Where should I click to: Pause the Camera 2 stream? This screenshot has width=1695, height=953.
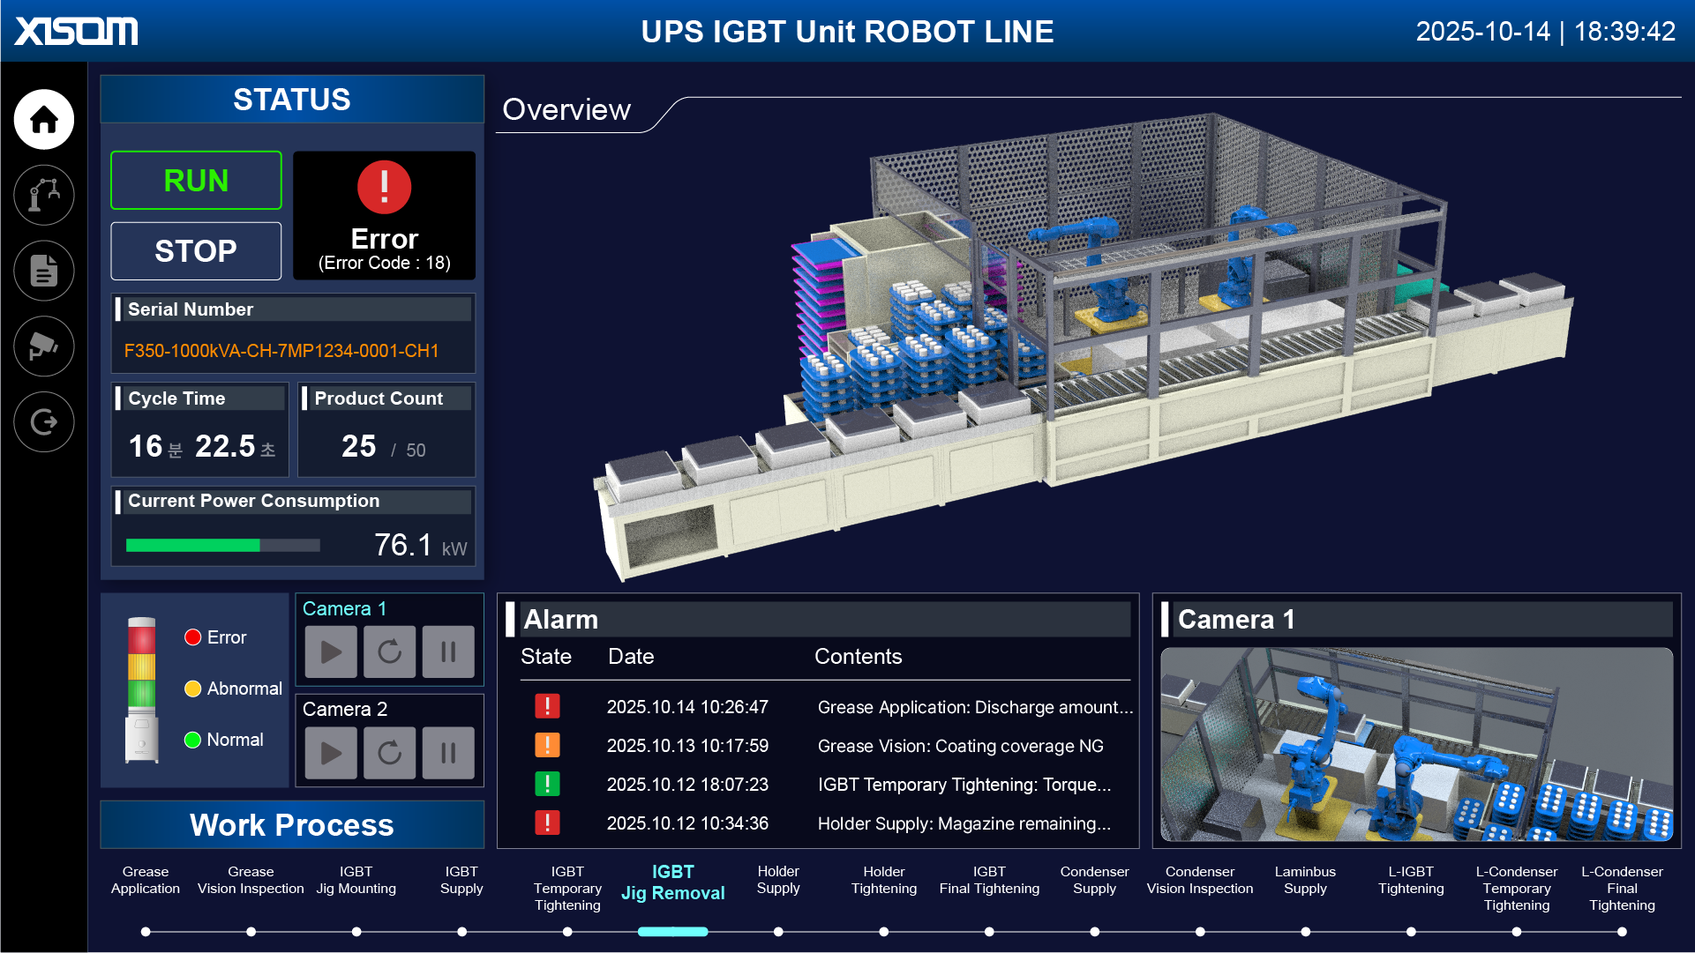tap(448, 752)
